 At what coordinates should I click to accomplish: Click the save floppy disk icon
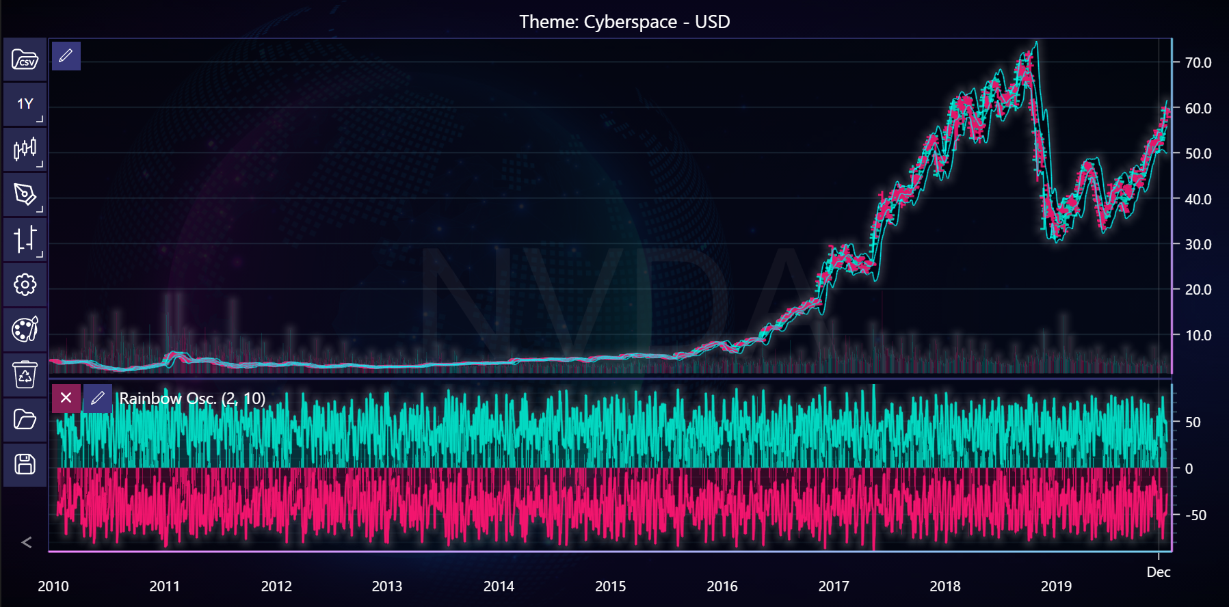click(25, 465)
